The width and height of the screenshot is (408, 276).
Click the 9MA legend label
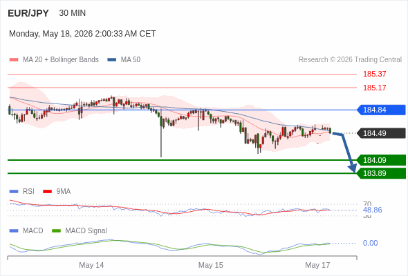pos(64,191)
